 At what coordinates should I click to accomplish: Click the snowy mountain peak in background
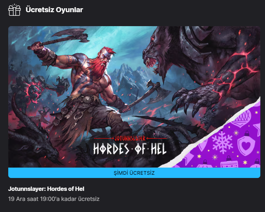(125, 73)
